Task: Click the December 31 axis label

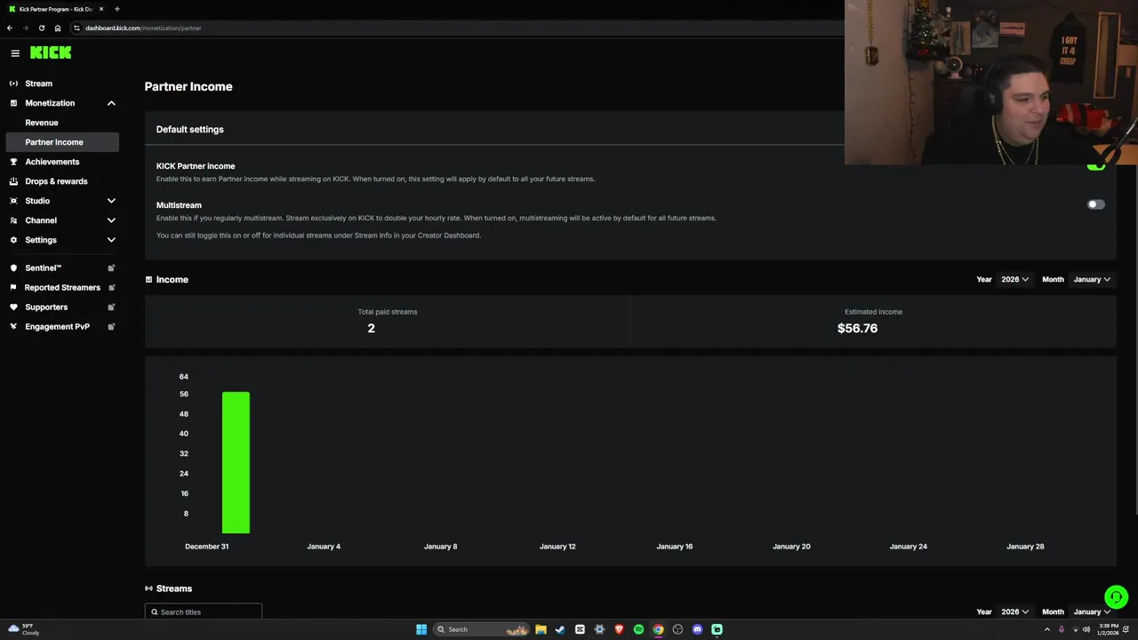Action: (207, 547)
